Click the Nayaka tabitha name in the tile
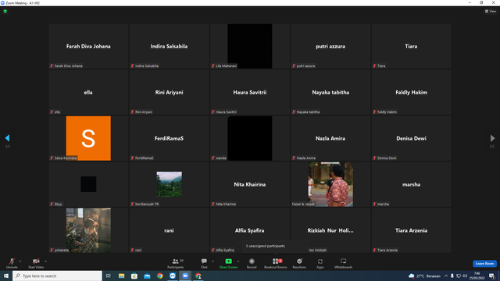500x281 pixels. point(330,92)
